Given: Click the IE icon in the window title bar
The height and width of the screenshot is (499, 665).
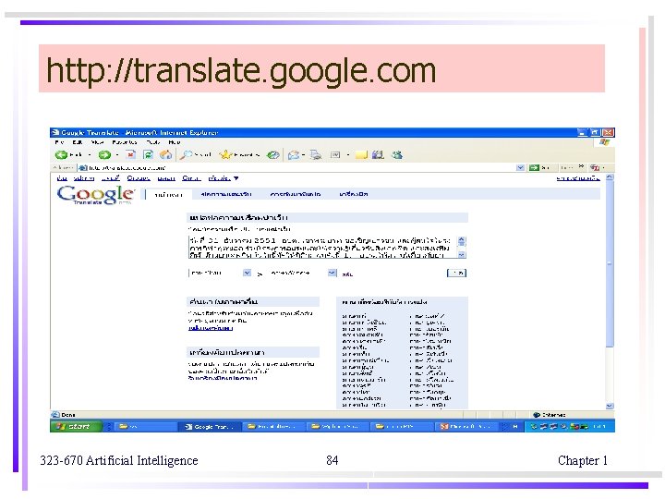Looking at the screenshot, I should (55, 132).
